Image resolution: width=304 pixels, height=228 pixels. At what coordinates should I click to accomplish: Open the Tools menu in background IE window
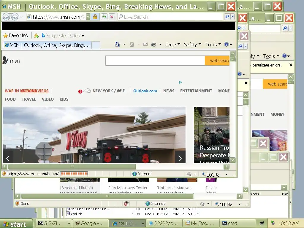point(271,56)
